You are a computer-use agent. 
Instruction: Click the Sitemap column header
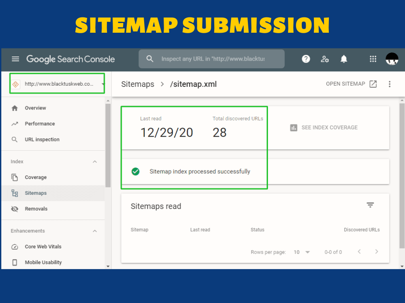click(x=139, y=230)
